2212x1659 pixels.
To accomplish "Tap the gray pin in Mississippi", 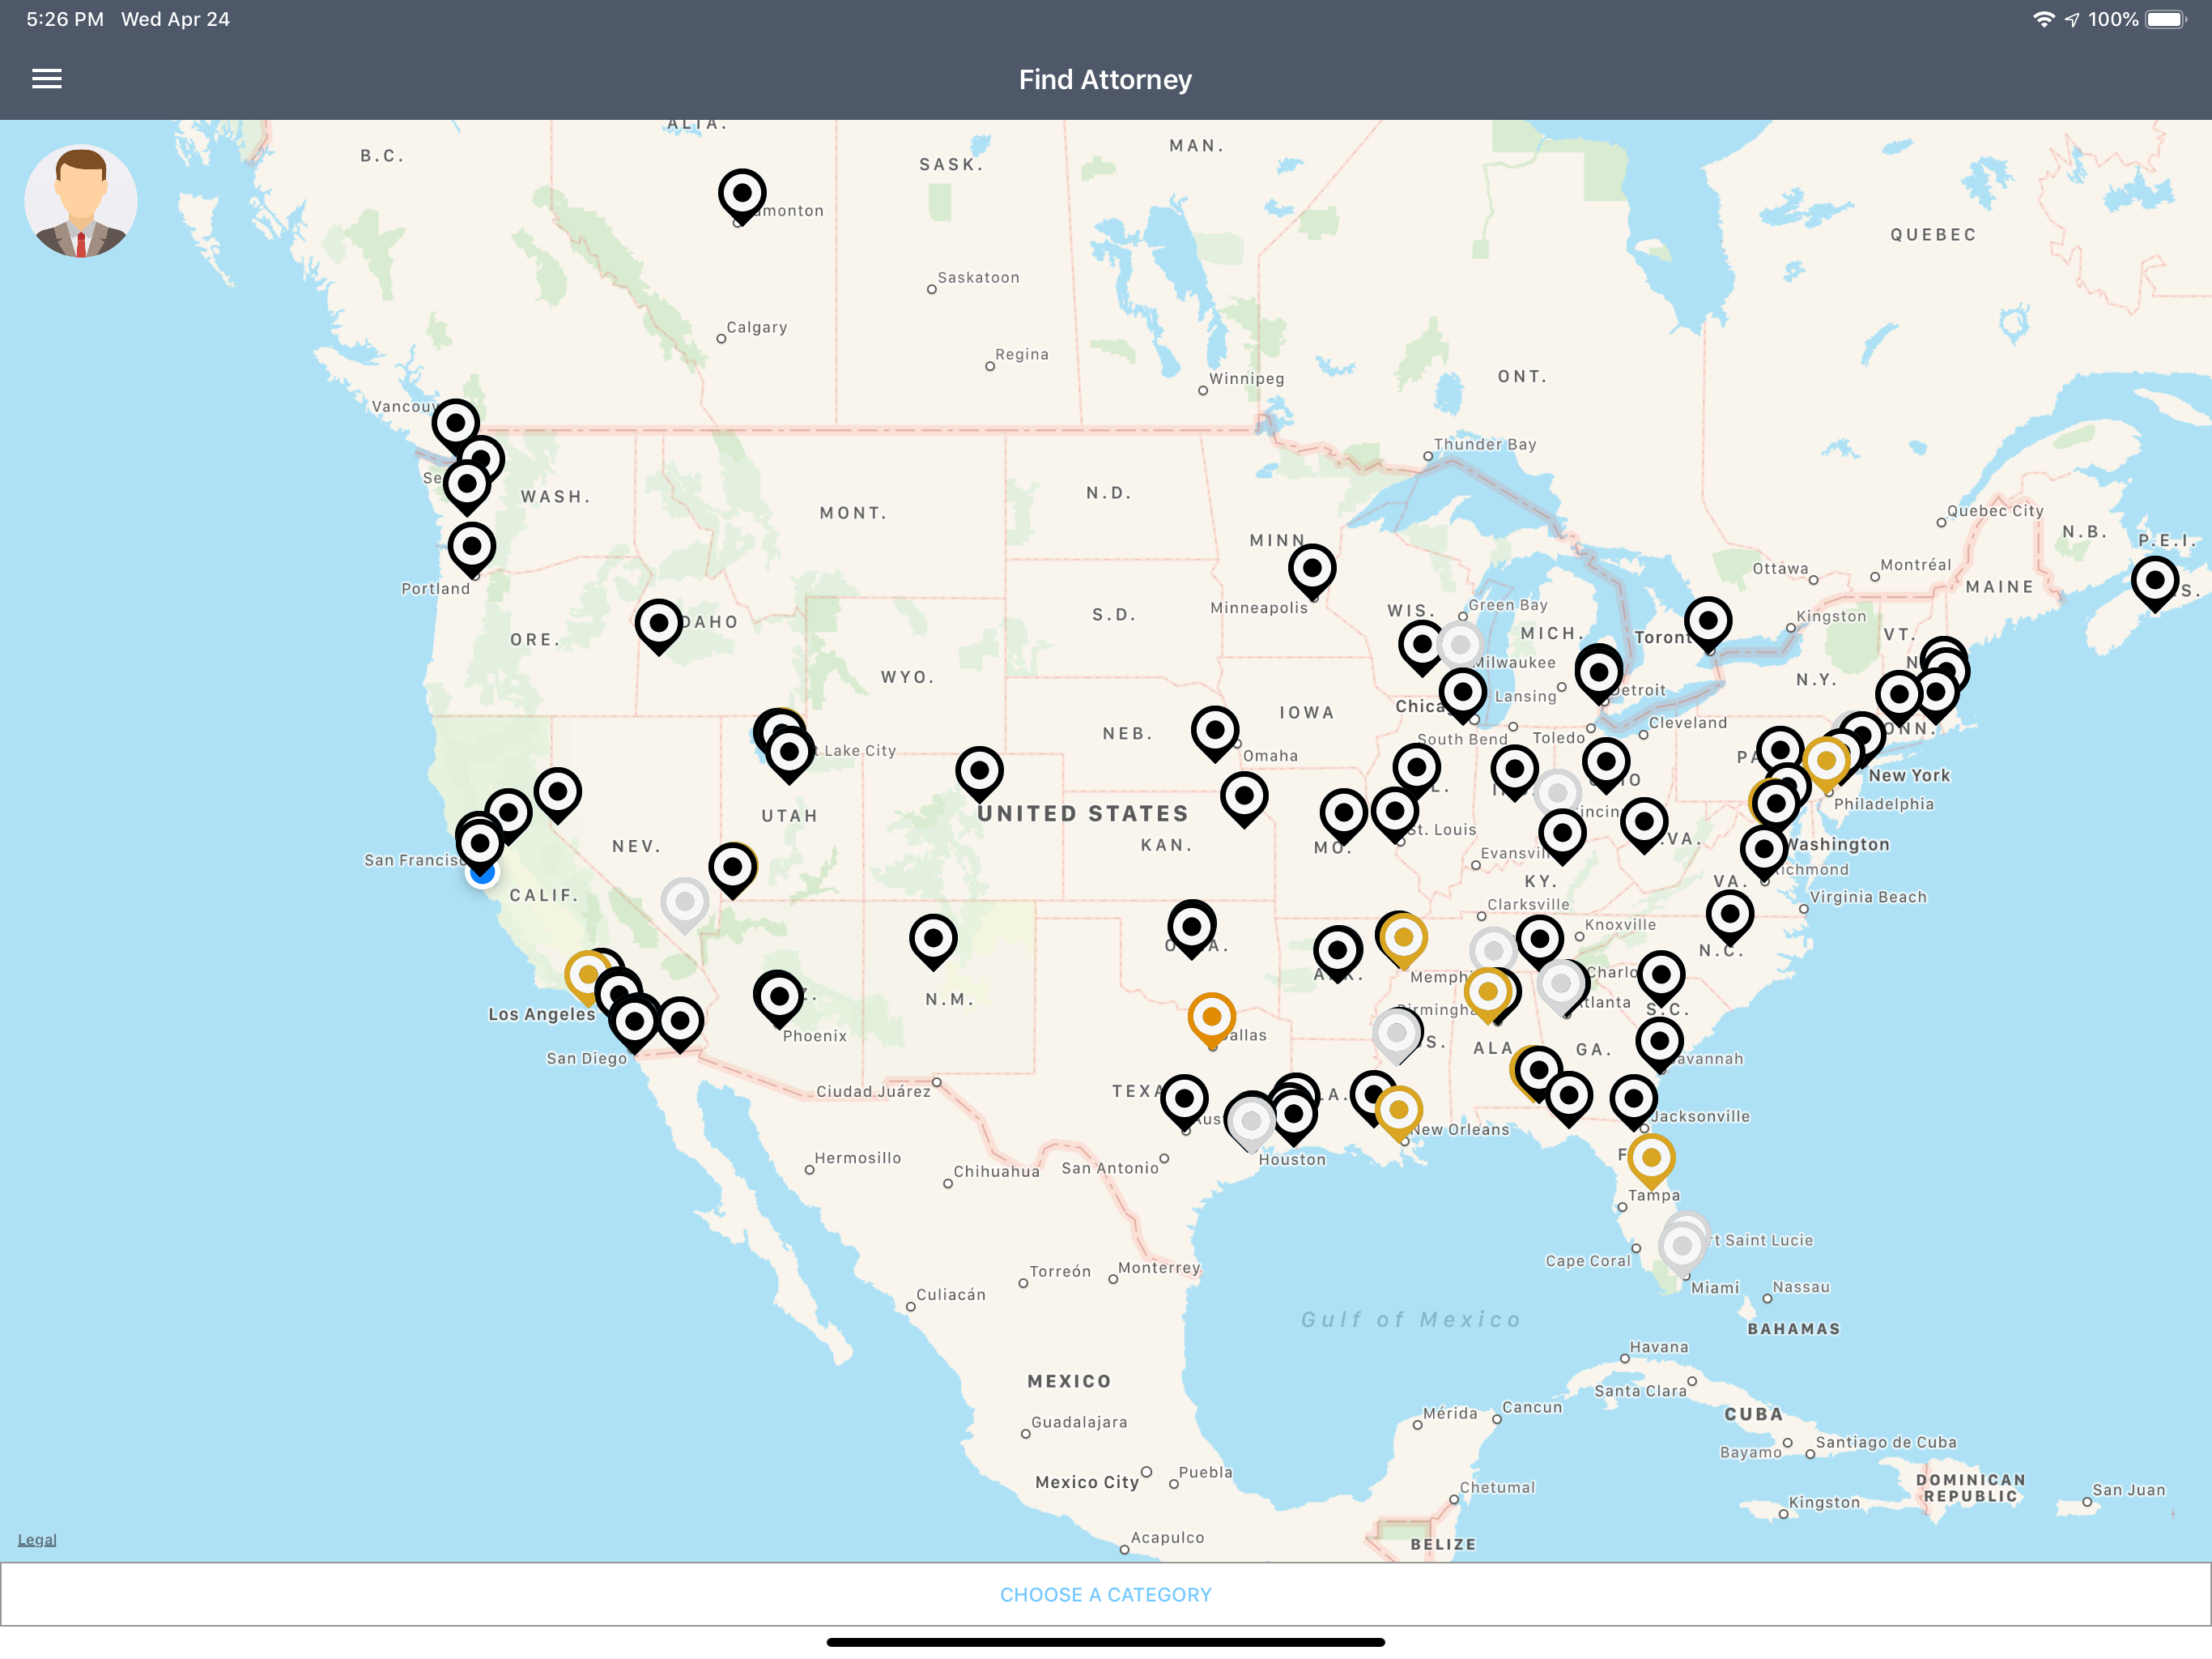I will point(1397,1034).
